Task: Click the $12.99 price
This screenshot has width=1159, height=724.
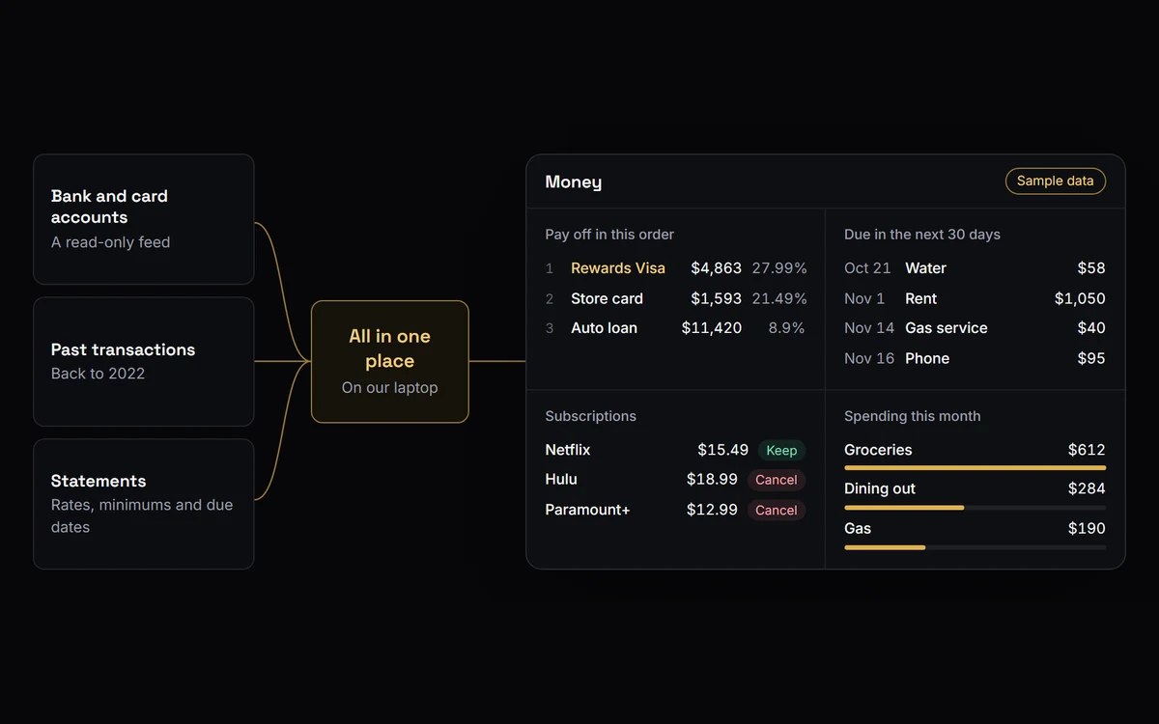Action: tap(712, 510)
